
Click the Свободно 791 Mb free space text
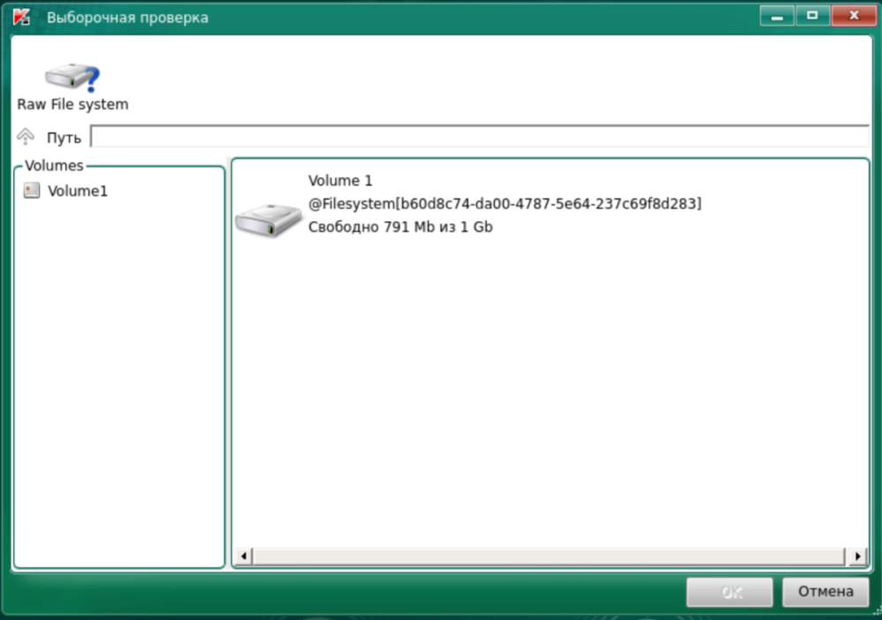[400, 227]
